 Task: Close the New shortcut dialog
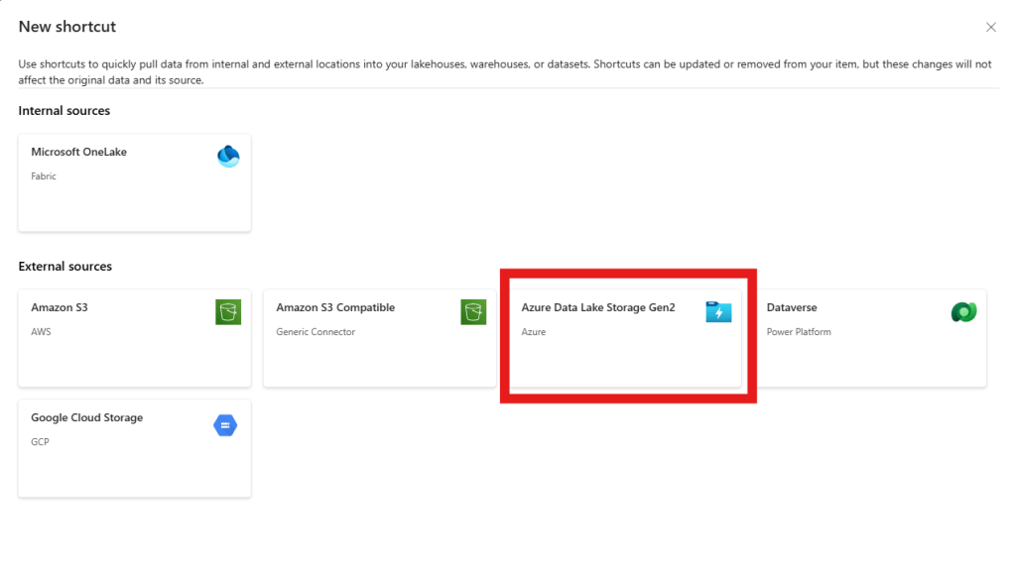pos(990,28)
